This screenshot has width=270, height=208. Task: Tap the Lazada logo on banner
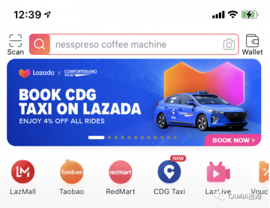[x=36, y=73]
